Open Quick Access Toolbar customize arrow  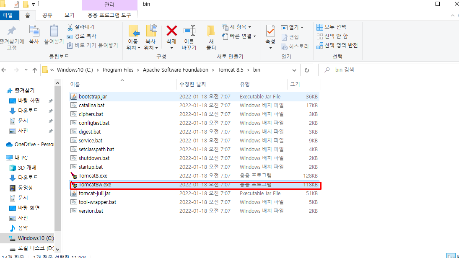point(34,4)
